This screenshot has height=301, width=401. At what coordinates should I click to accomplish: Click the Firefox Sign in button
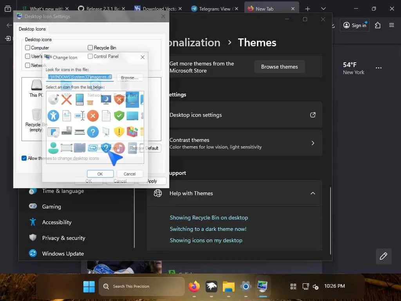(355, 25)
